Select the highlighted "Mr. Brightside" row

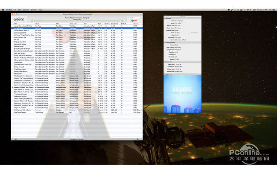77,28
